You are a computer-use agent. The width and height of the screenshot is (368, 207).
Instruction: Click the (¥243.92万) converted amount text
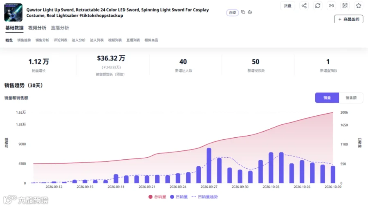point(111,67)
